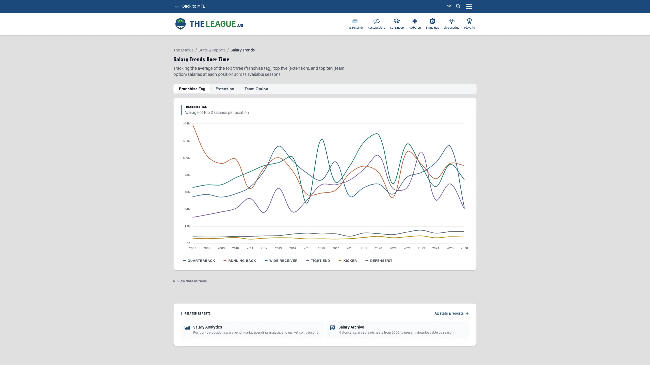Open Set Lineup icon
Screen dimensions: 650x365
(x=397, y=21)
